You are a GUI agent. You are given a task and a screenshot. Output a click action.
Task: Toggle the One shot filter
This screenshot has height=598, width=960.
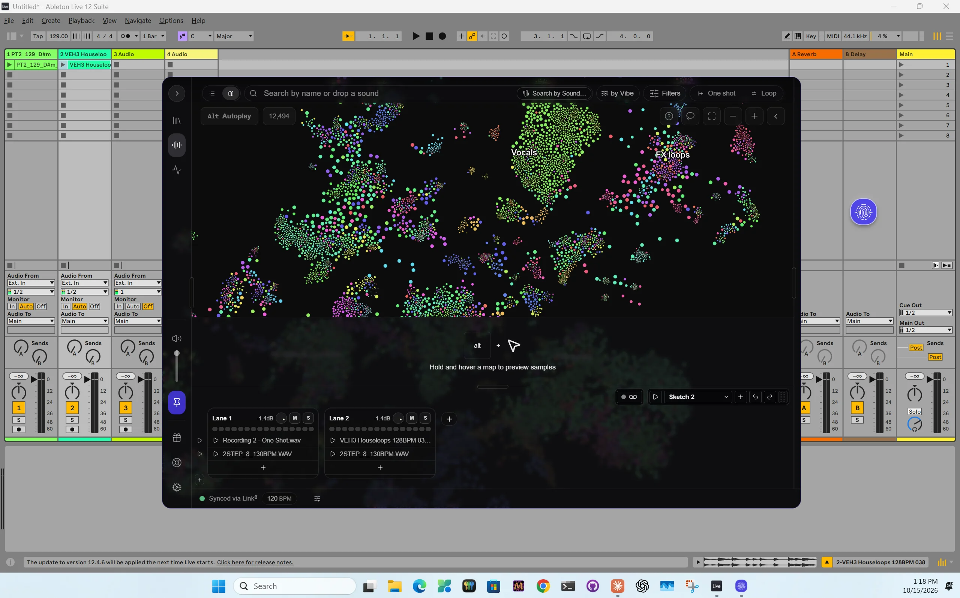click(717, 93)
